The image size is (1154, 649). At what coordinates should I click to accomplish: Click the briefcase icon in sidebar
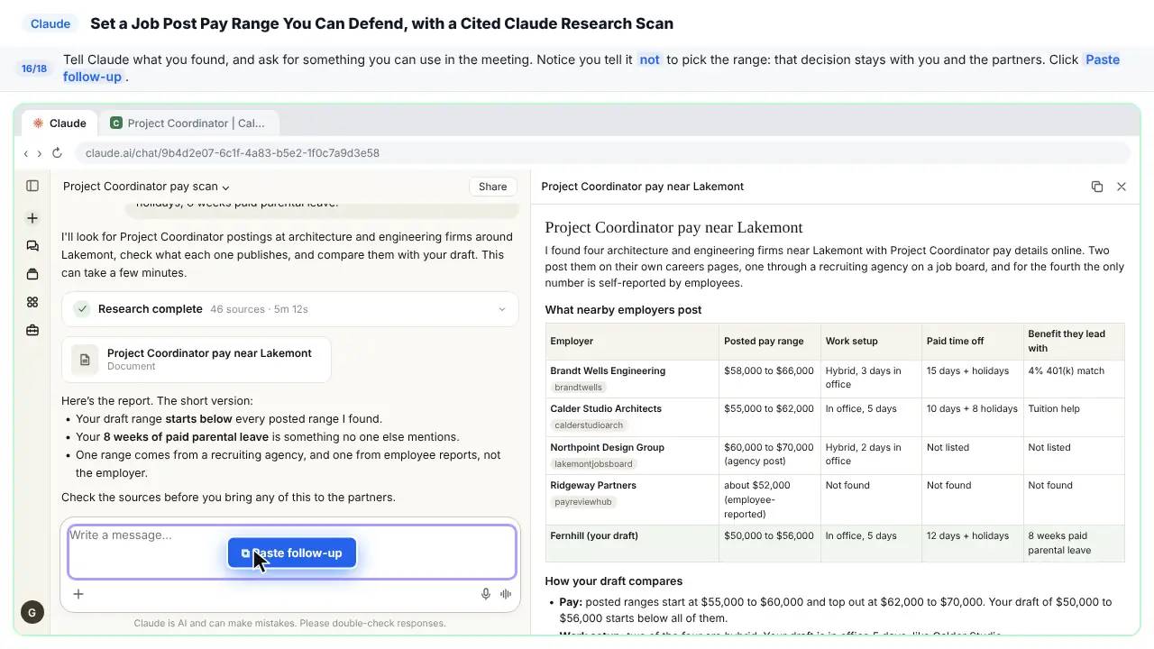tap(32, 331)
